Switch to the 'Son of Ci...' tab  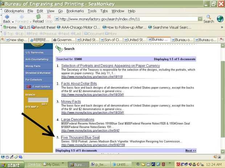112,40
